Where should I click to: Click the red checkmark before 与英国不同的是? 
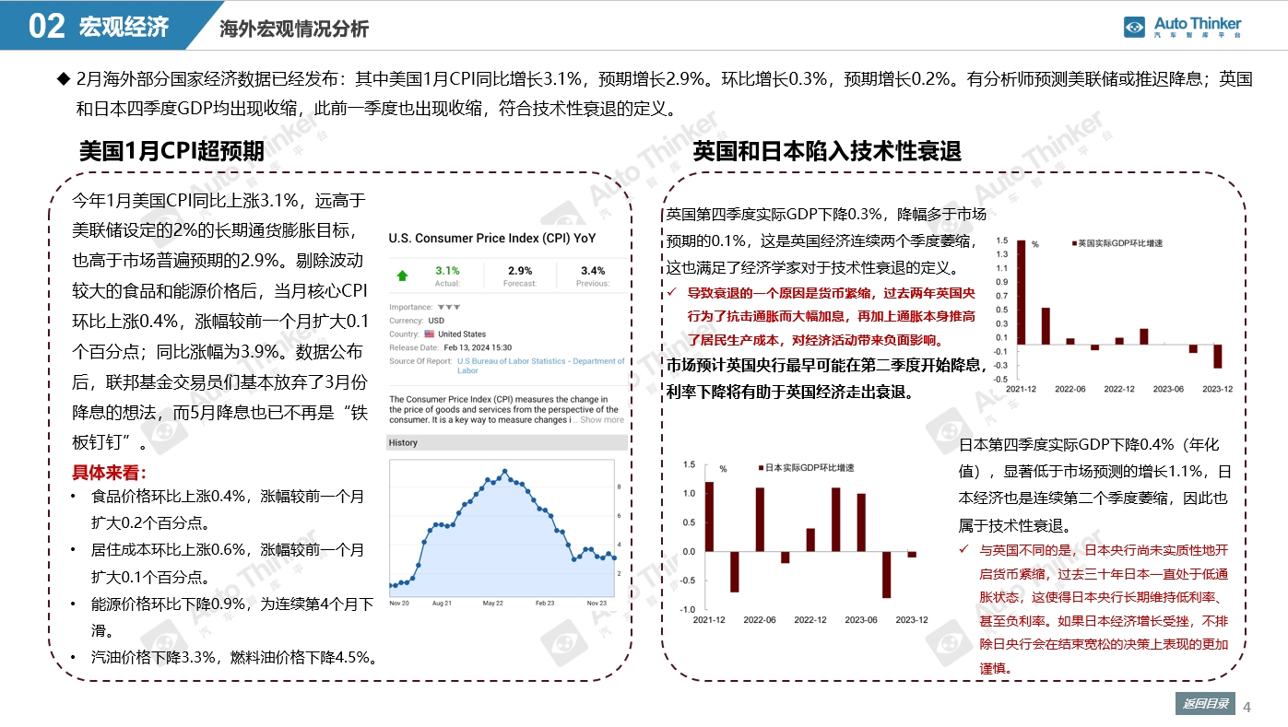click(x=963, y=549)
